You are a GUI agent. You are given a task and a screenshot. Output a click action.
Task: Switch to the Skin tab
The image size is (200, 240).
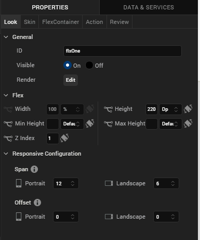(x=30, y=22)
